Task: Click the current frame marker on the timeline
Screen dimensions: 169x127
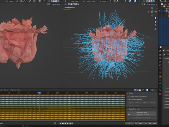Action: 39,93
